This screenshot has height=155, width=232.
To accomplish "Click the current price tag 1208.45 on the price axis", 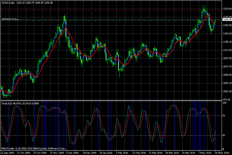I will click(x=227, y=20).
